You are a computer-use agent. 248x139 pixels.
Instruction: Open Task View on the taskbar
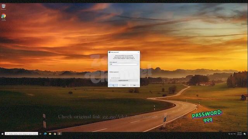point(40,134)
